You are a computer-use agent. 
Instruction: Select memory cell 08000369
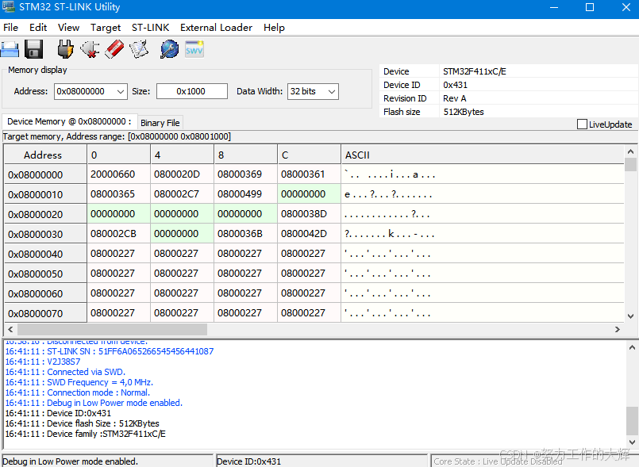point(246,174)
